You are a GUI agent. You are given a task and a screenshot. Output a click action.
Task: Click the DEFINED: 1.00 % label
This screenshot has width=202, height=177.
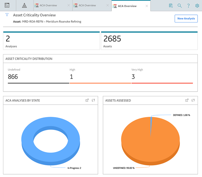coord(181,115)
